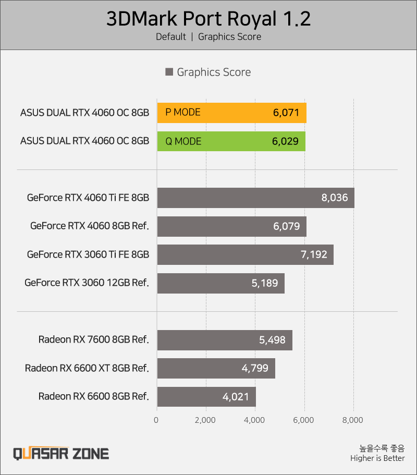Select the green Q MODE bar
The width and height of the screenshot is (417, 475).
tap(231, 141)
